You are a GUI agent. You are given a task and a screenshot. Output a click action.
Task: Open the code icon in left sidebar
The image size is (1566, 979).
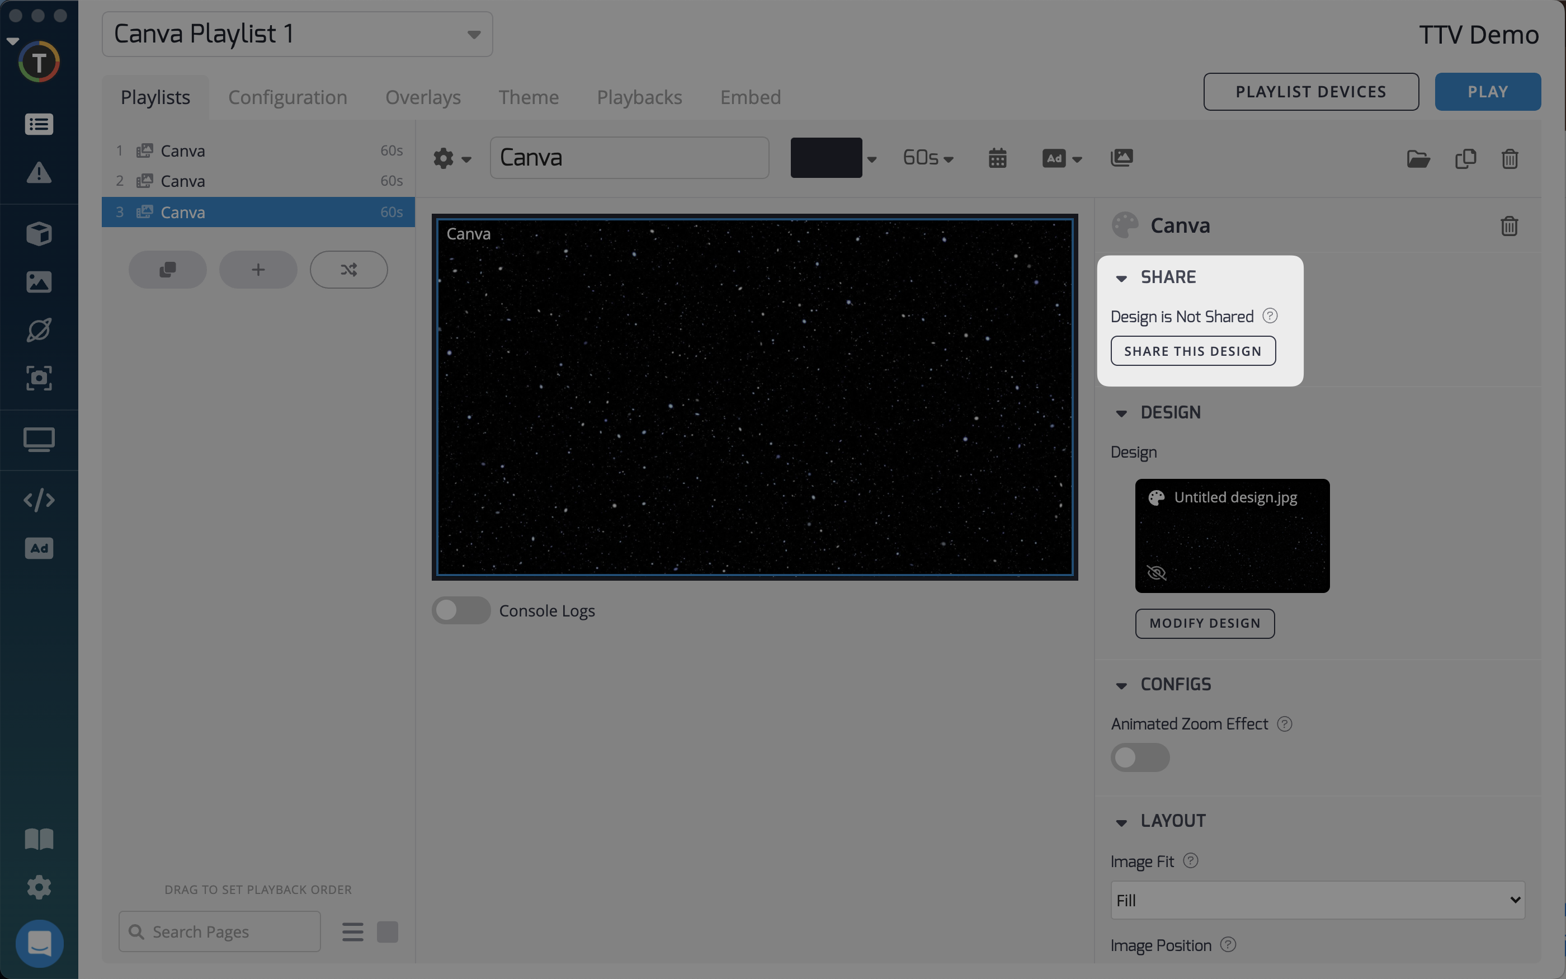point(39,500)
